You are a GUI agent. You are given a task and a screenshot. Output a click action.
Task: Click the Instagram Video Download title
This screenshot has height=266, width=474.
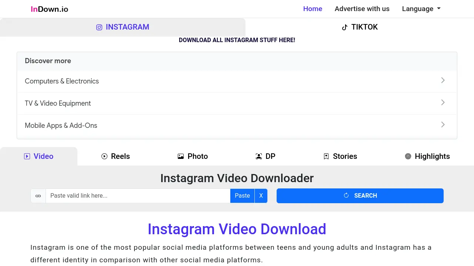(237, 229)
